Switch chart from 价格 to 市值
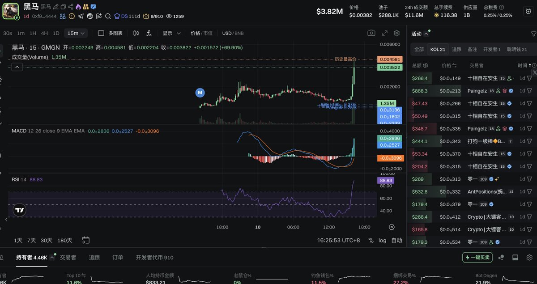The width and height of the screenshot is (537, 284). click(x=207, y=33)
